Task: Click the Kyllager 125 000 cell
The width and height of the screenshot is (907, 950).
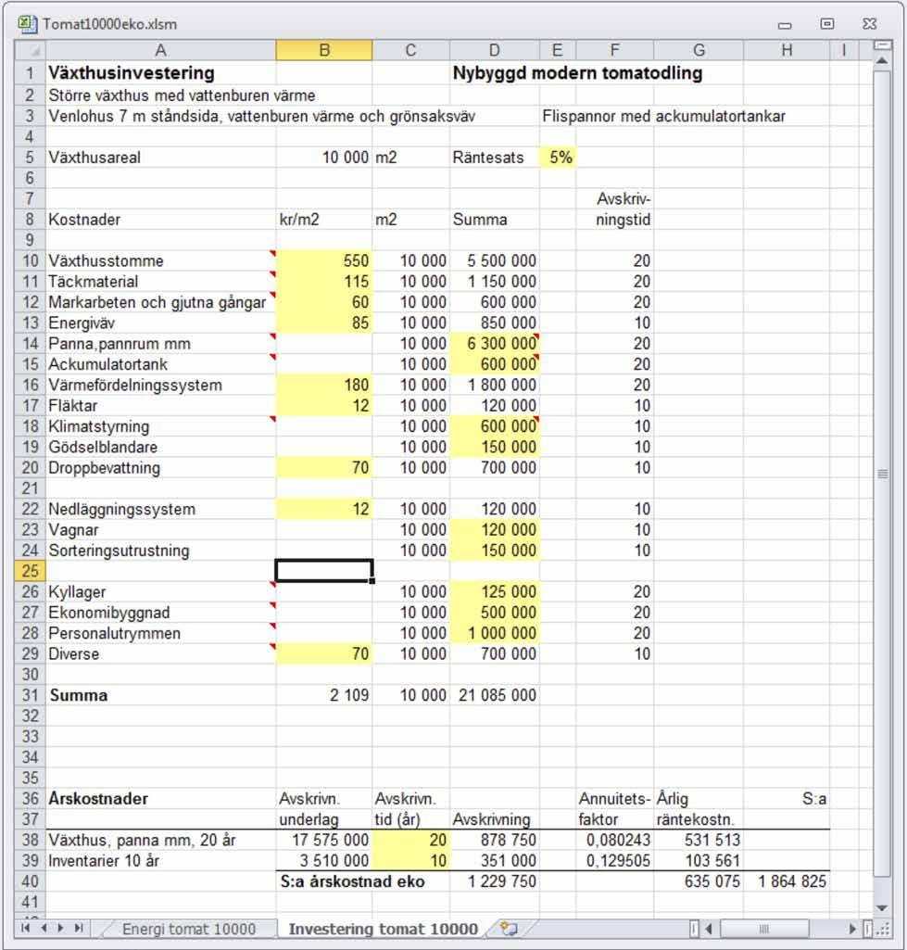Action: tap(495, 592)
